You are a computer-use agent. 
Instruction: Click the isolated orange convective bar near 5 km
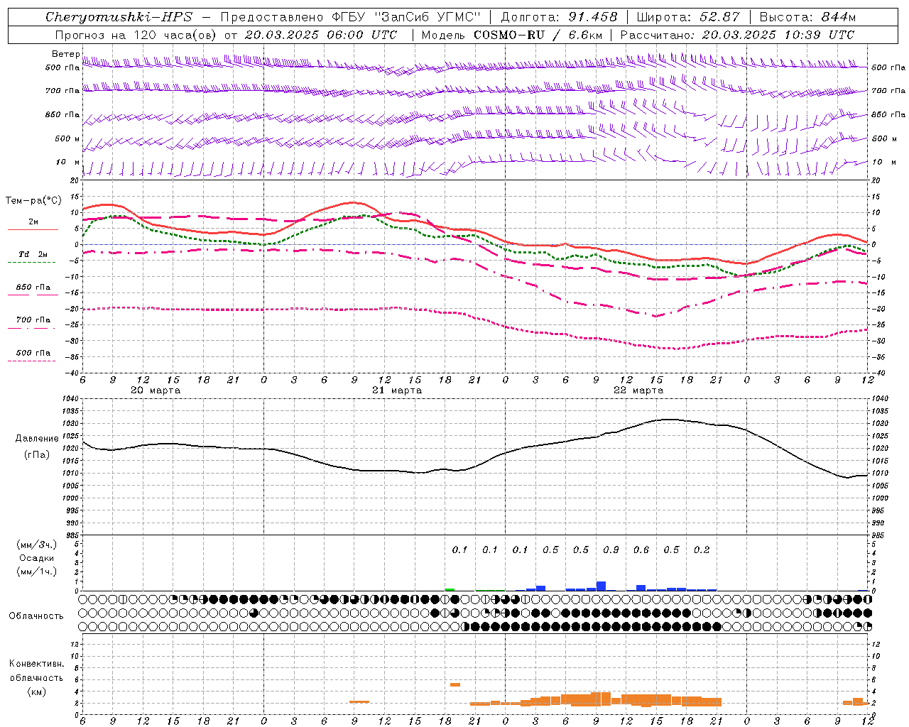(455, 684)
